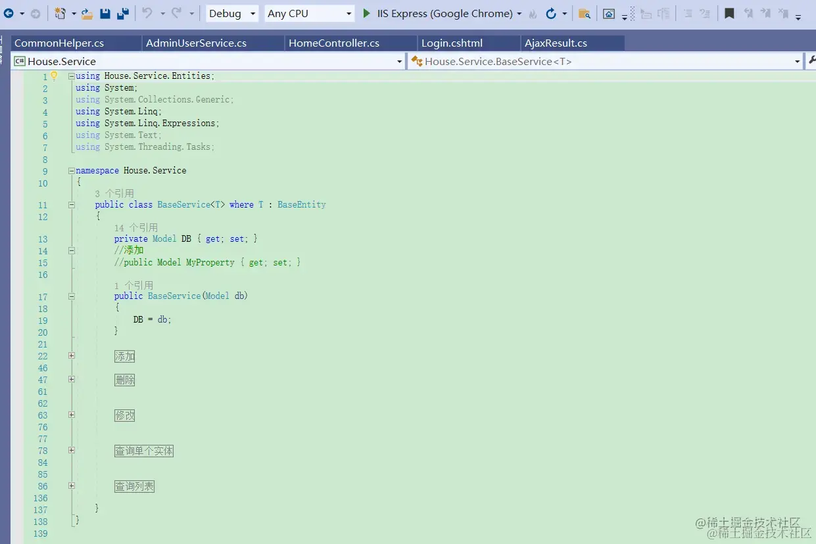Click the Refresh browser icon
The width and height of the screenshot is (816, 544).
(x=551, y=13)
